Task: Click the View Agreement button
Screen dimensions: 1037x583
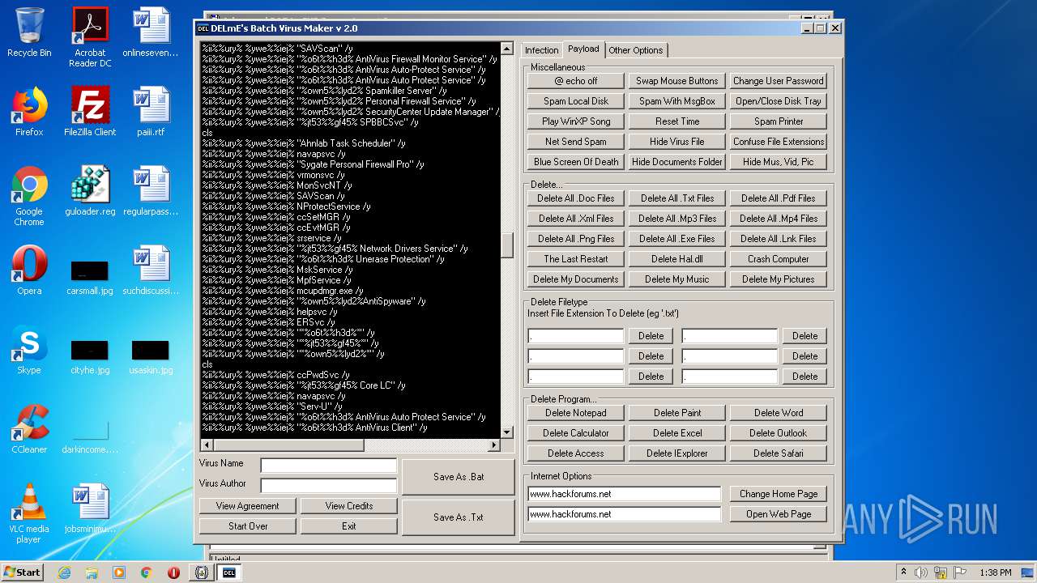Action: coord(248,506)
